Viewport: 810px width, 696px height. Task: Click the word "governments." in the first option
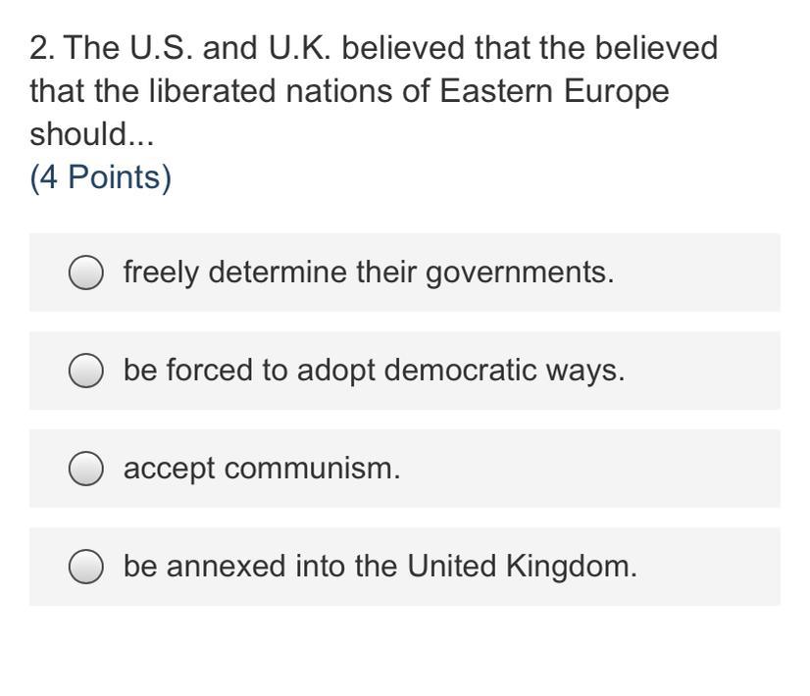click(x=520, y=273)
